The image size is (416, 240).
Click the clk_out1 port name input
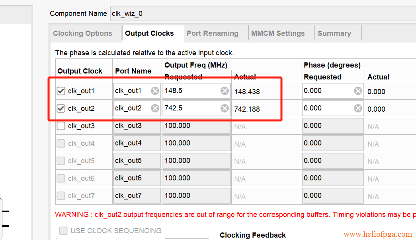tap(131, 91)
